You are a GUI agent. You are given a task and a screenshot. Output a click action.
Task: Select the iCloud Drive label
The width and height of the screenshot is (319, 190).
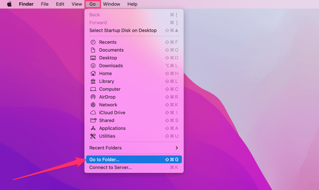pyautogui.click(x=112, y=113)
